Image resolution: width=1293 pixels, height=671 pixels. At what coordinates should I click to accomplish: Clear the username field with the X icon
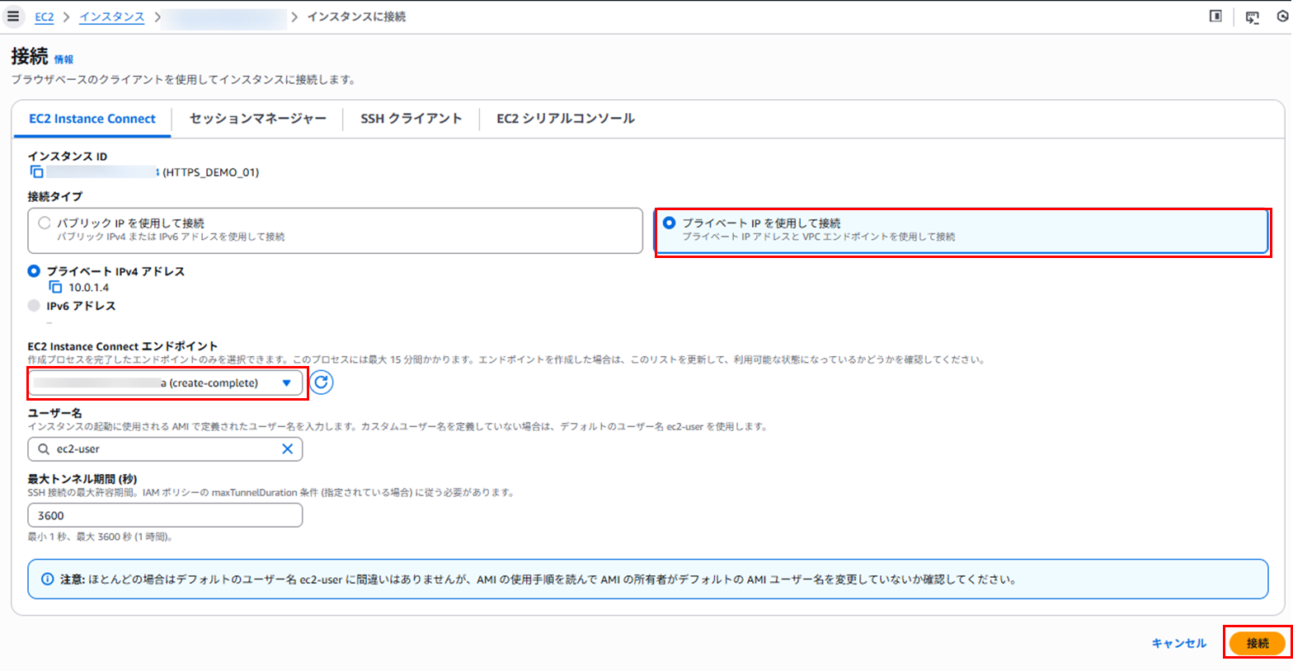click(x=287, y=449)
